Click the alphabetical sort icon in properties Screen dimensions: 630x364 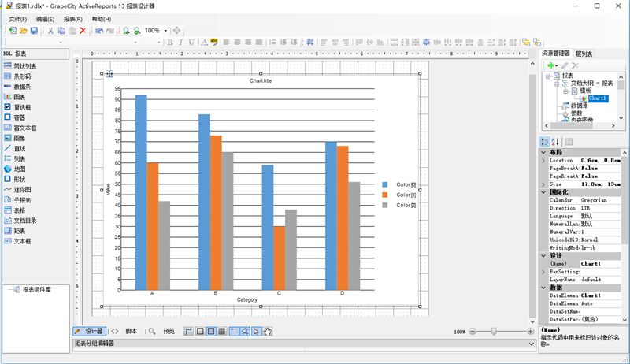[555, 142]
